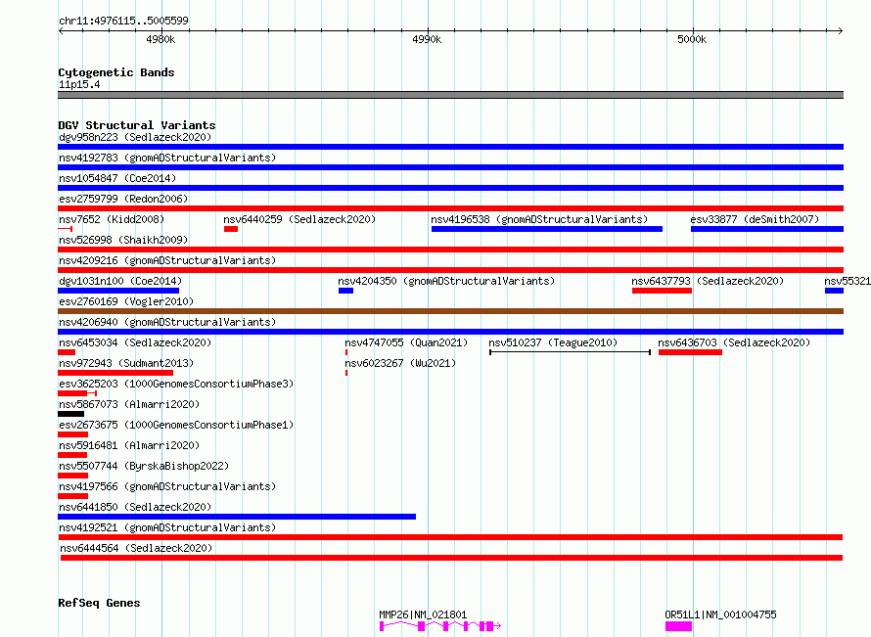Click the nsv4206940 gnomAD variant label

point(167,322)
